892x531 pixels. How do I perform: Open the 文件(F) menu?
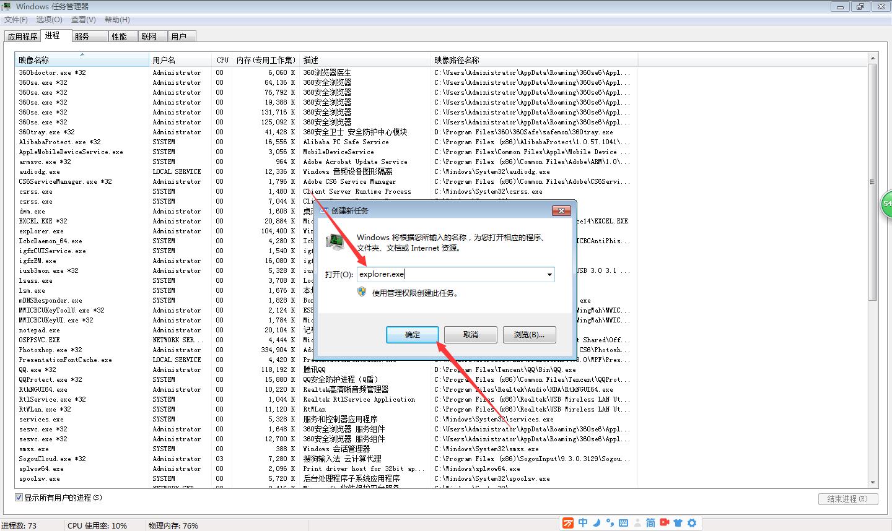tap(16, 20)
